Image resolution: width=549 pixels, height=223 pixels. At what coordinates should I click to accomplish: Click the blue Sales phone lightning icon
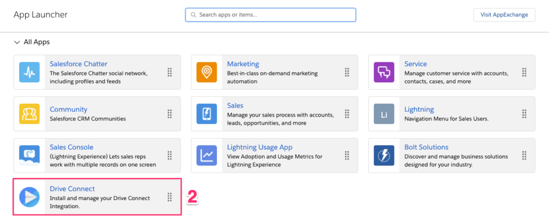pos(206,114)
